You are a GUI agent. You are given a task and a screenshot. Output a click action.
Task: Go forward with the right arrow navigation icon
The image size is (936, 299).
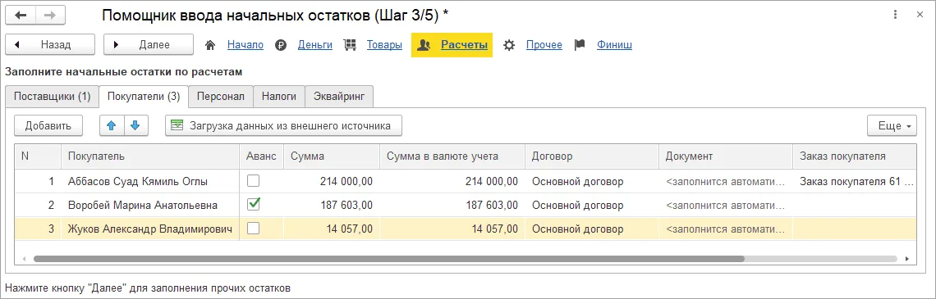(x=50, y=16)
